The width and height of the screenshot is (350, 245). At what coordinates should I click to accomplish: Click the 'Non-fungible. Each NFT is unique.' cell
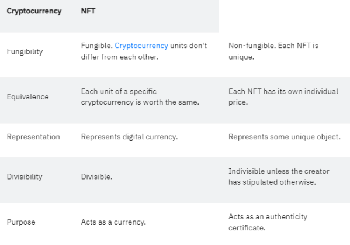[273, 51]
